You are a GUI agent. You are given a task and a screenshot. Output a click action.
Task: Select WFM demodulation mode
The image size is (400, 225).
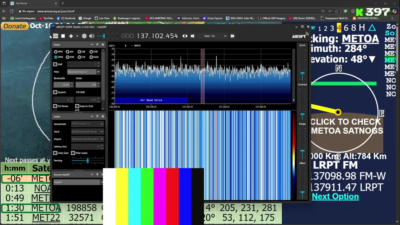pyautogui.click(x=58, y=57)
